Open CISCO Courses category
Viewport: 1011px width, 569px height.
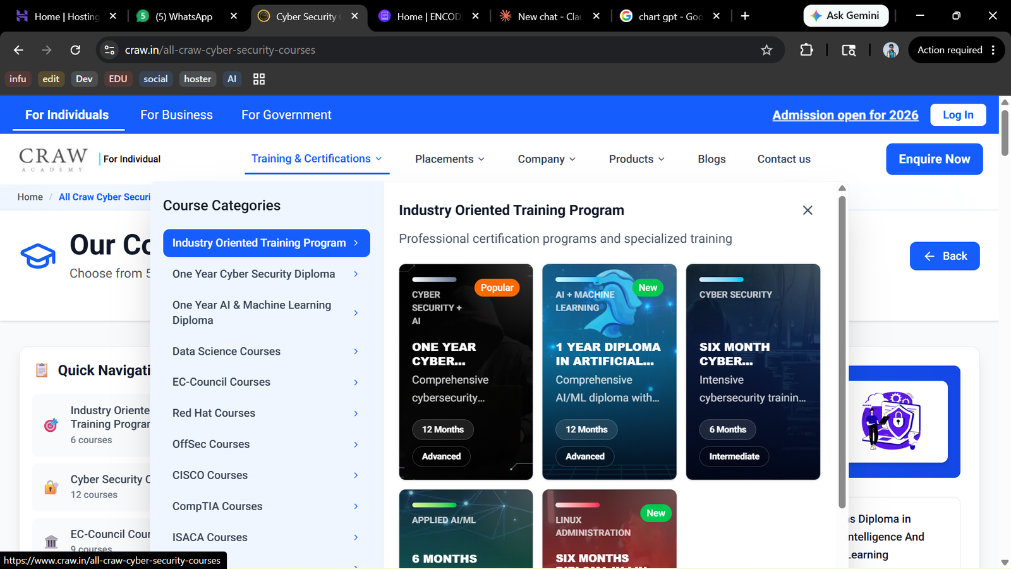[266, 475]
